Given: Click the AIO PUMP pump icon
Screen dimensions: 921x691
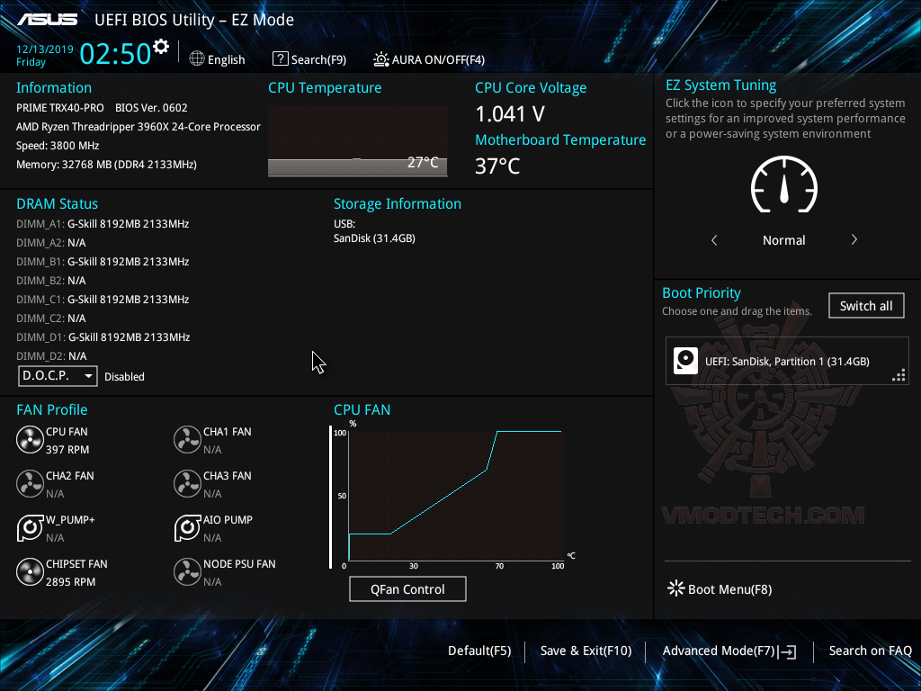Looking at the screenshot, I should click(x=187, y=527).
